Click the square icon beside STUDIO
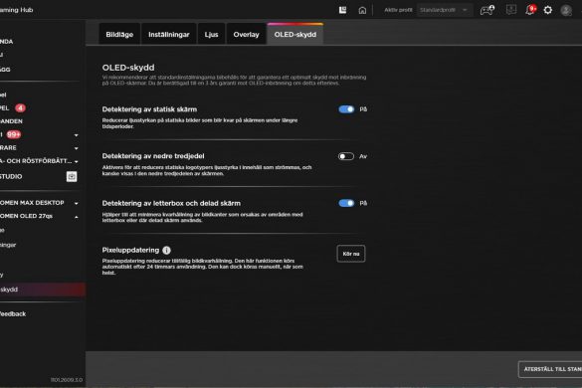The width and height of the screenshot is (582, 388). point(72,176)
